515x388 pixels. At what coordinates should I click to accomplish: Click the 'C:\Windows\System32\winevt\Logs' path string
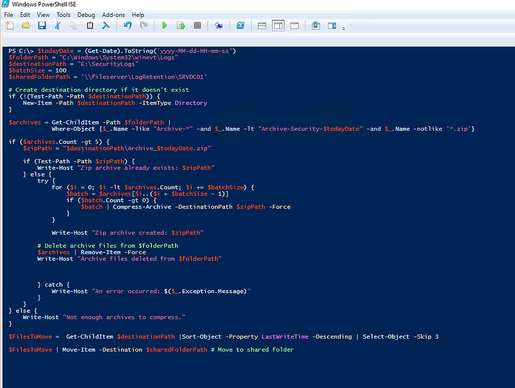(119, 57)
